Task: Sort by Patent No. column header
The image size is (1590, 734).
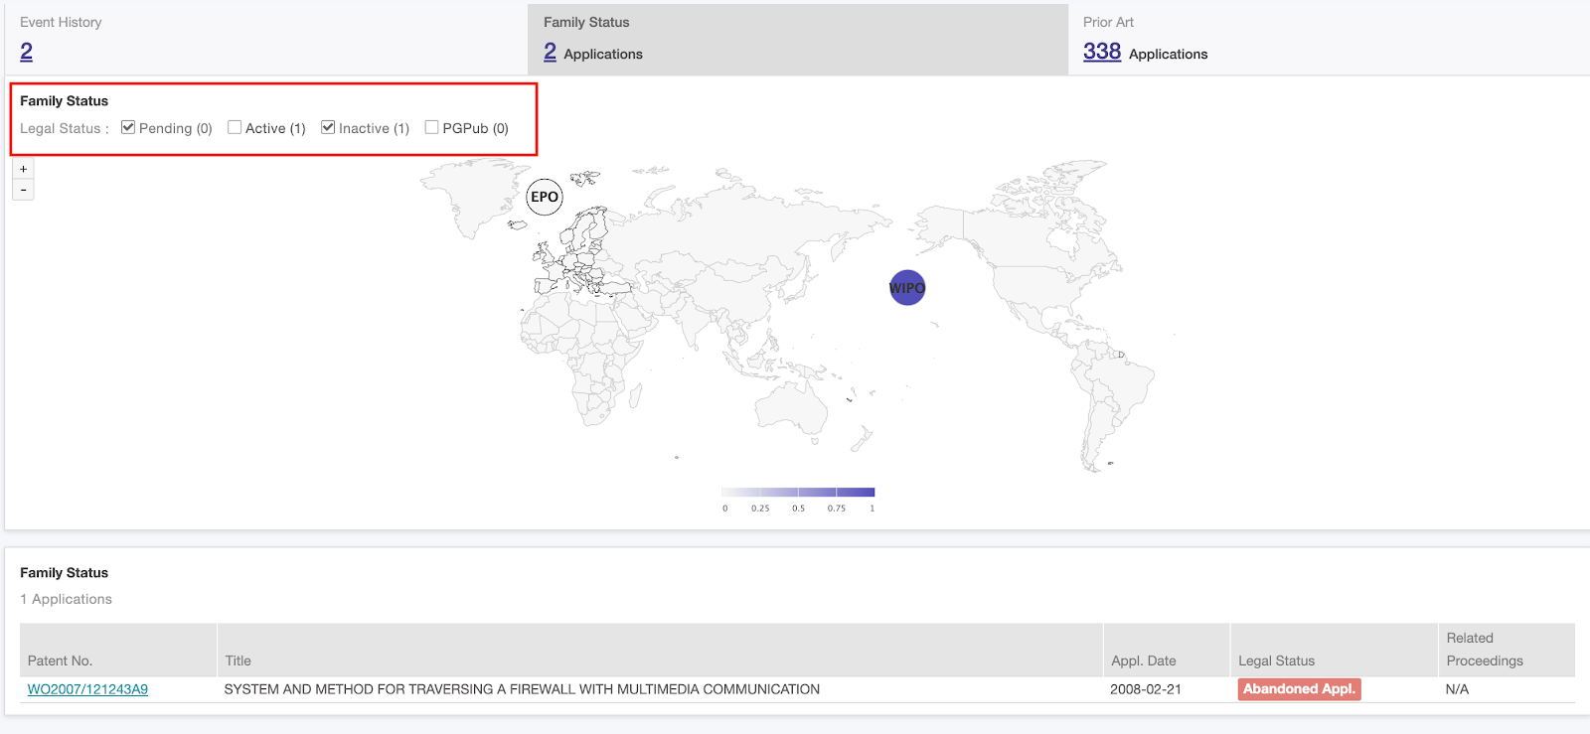Action: point(118,651)
